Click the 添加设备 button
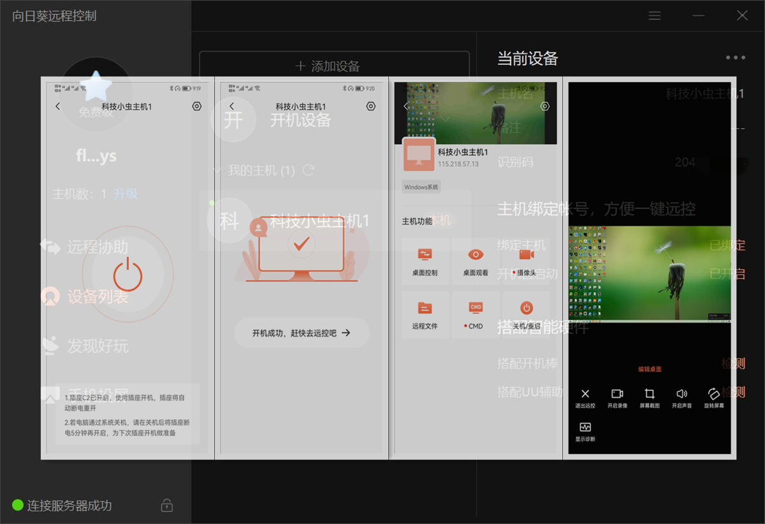This screenshot has width=765, height=524. (334, 66)
